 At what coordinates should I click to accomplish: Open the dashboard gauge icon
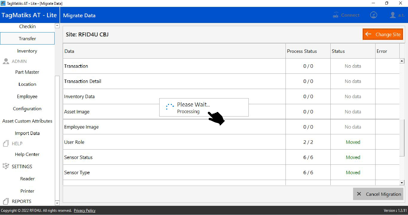click(x=373, y=15)
